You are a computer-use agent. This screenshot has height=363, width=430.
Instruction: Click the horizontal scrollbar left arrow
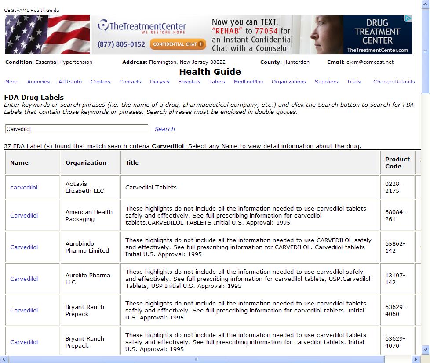(x=4, y=359)
